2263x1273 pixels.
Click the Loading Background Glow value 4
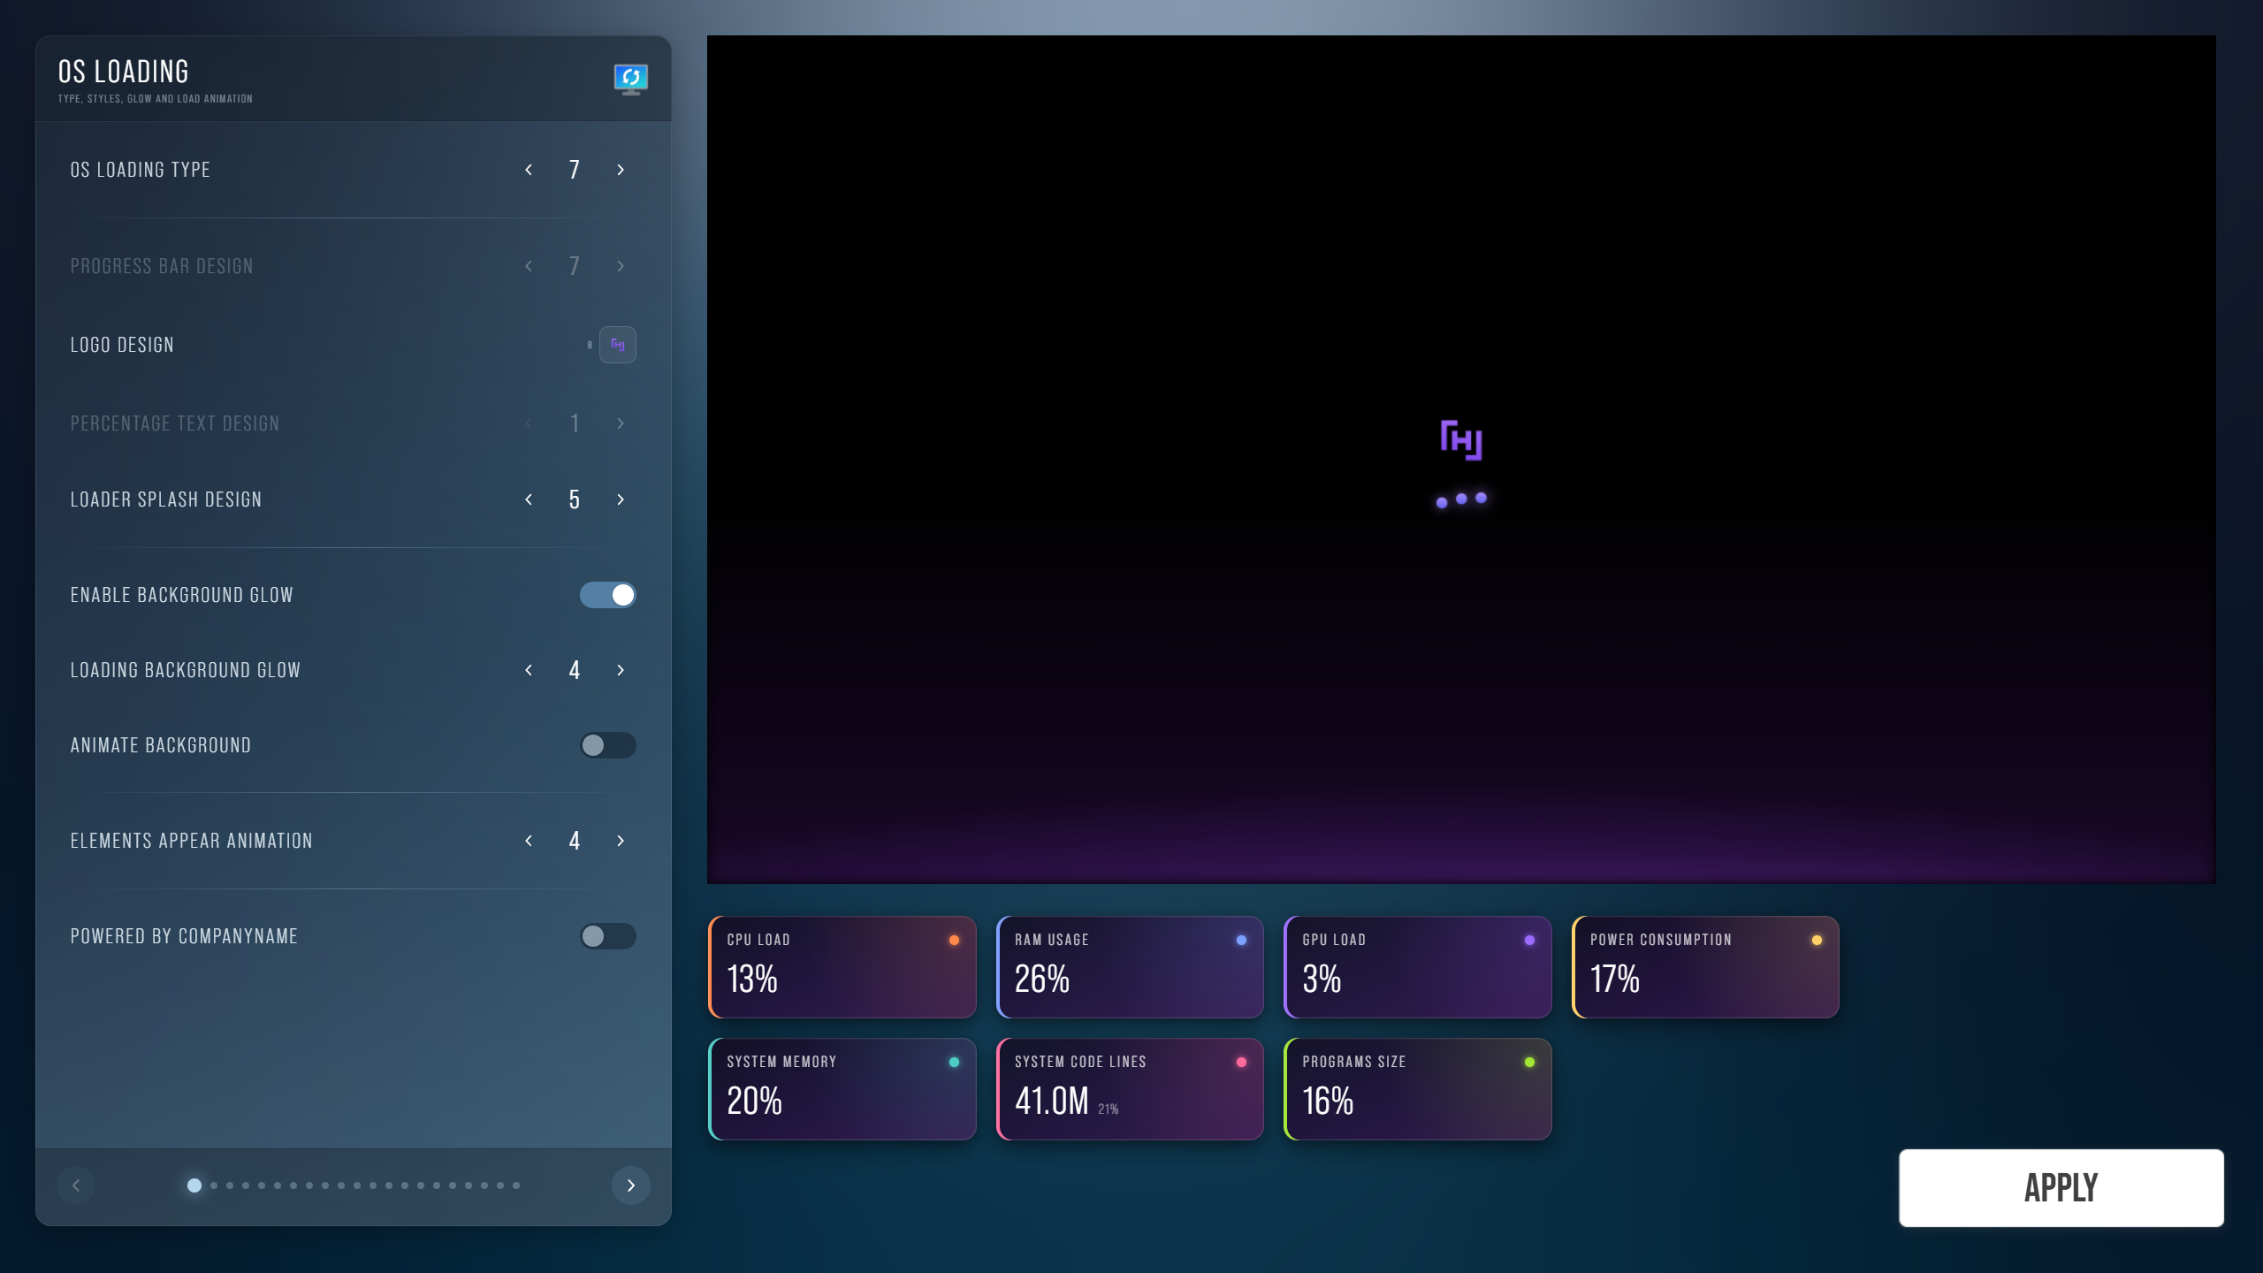click(x=575, y=670)
